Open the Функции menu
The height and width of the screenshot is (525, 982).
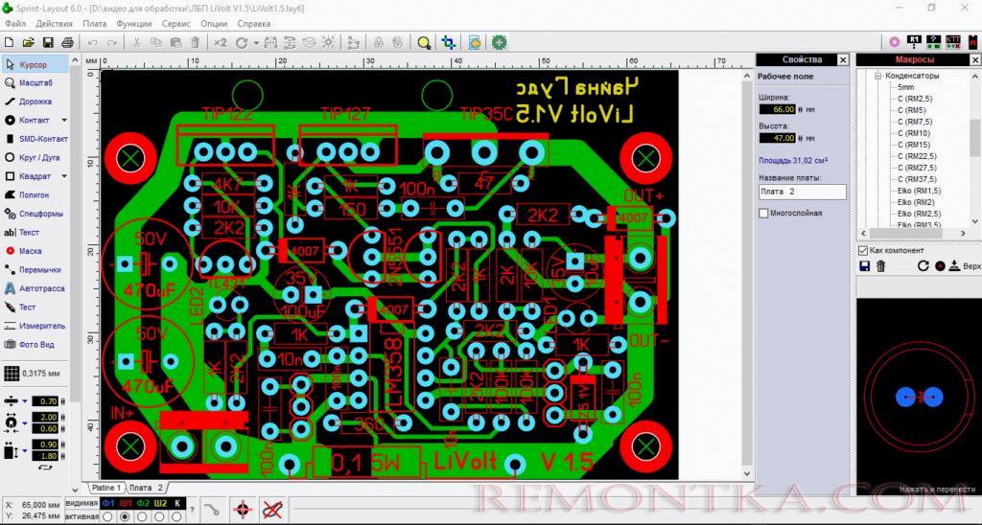pyautogui.click(x=134, y=23)
